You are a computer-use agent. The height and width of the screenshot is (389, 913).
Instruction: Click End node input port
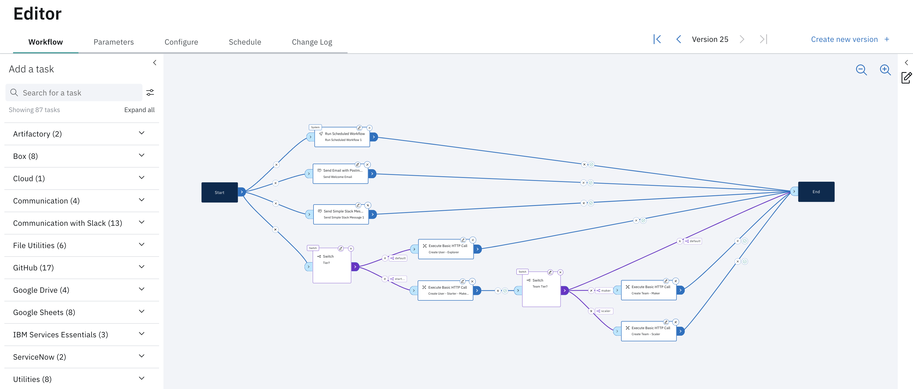(794, 192)
